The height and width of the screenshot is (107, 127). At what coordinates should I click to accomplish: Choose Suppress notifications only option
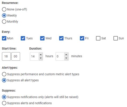[x=4, y=97]
